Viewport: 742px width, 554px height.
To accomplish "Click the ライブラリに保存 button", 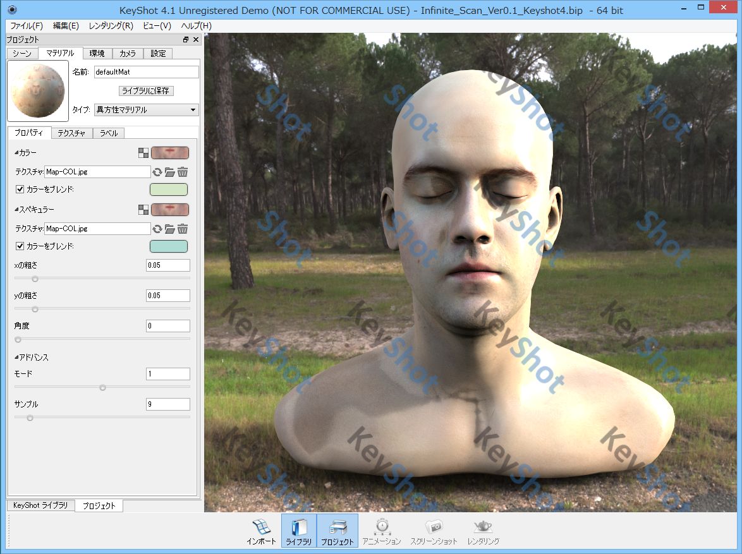I will click(146, 90).
